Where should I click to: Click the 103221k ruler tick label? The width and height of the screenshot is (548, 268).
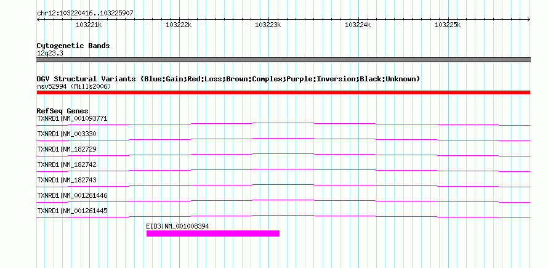[89, 25]
